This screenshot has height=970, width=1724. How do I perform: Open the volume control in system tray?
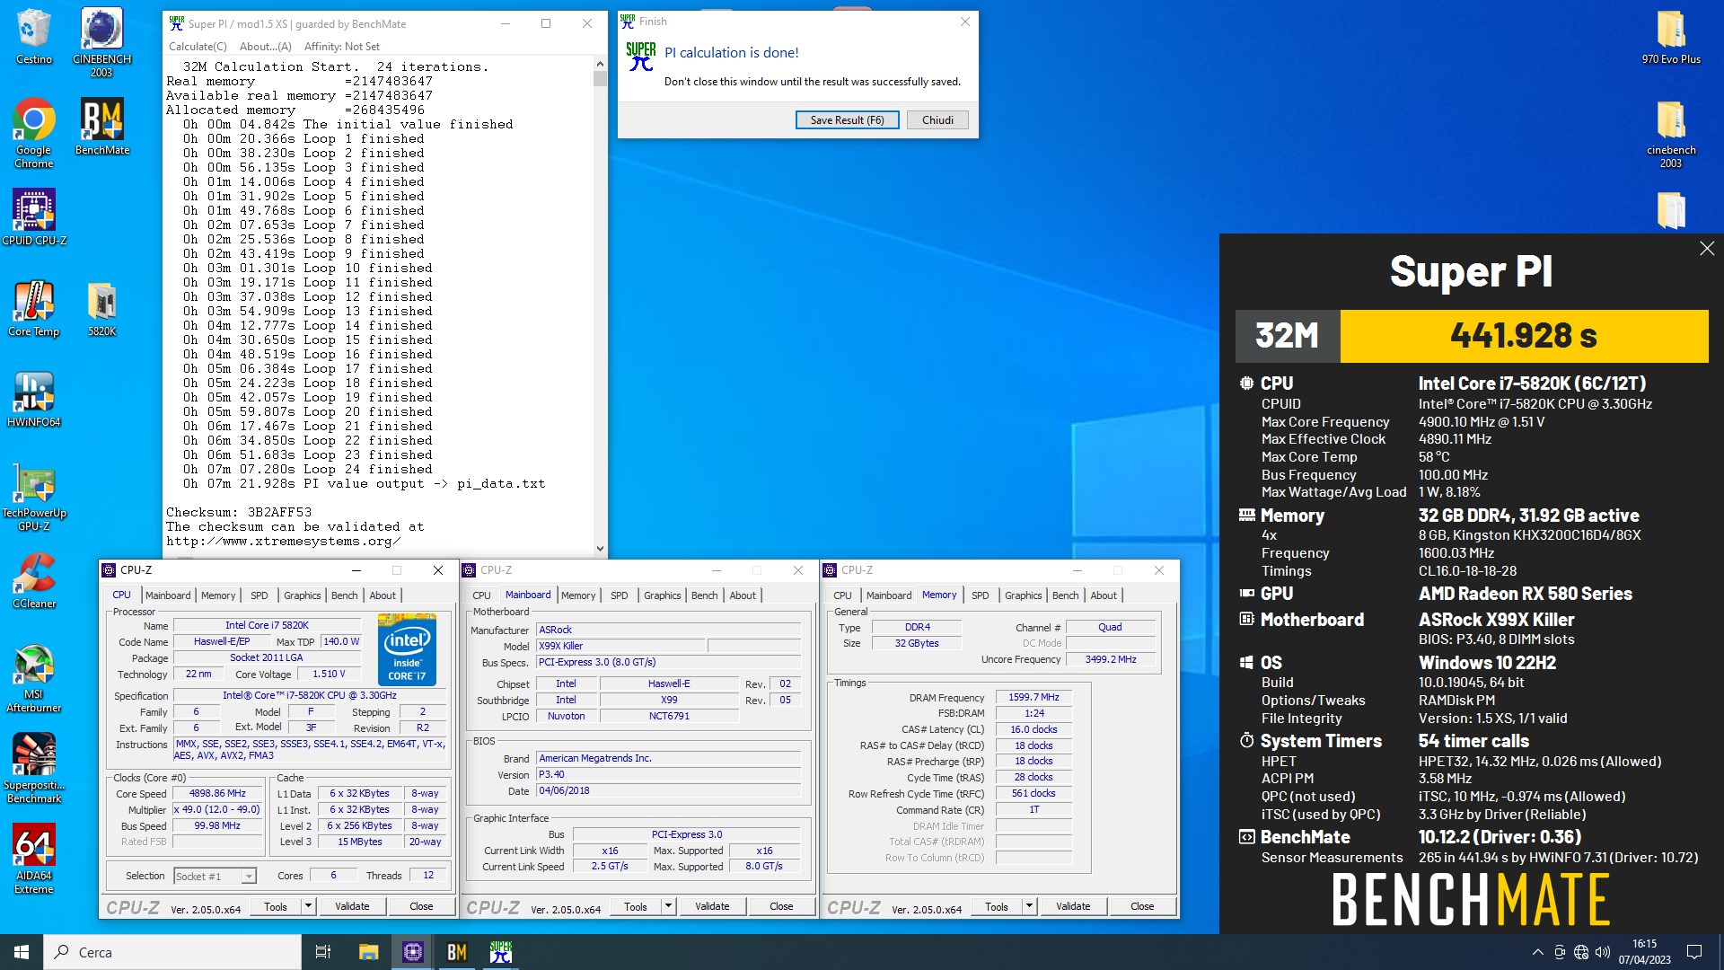1603,952
